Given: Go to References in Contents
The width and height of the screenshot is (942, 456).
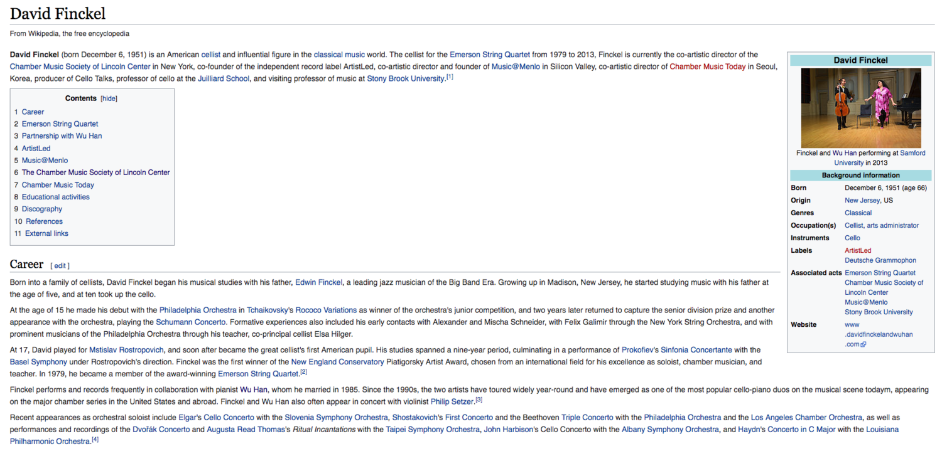Looking at the screenshot, I should point(44,221).
